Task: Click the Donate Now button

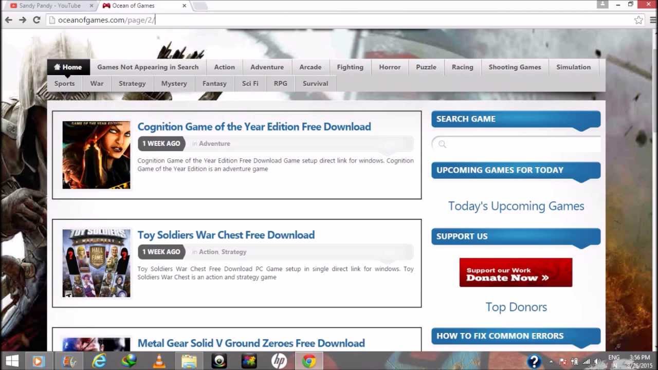Action: [x=516, y=272]
